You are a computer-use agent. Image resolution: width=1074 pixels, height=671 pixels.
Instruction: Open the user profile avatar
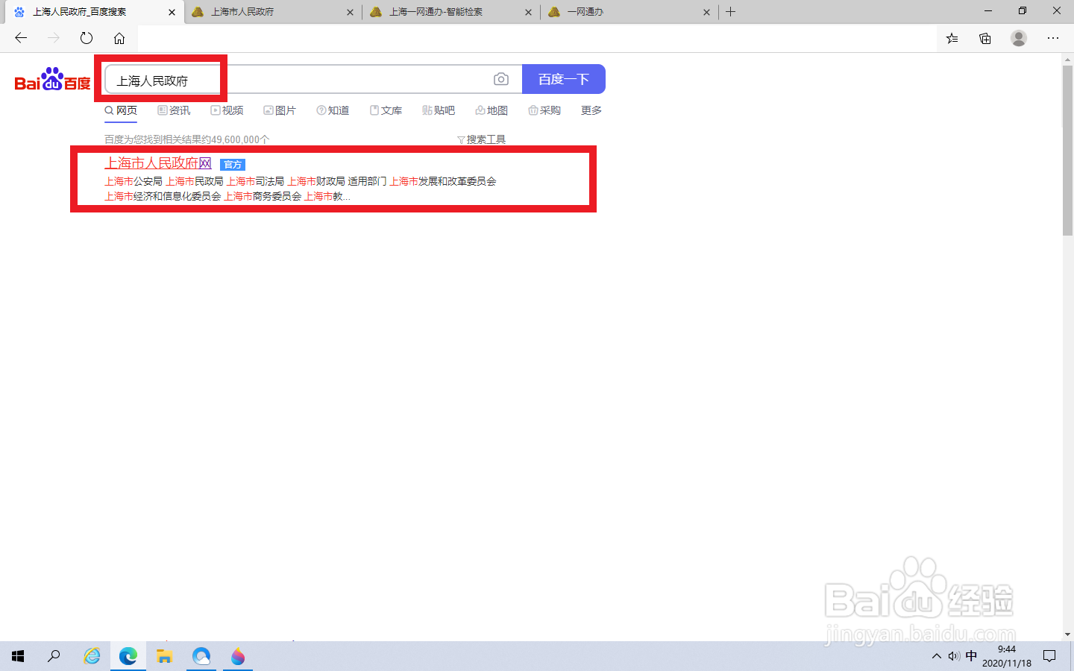[1019, 38]
